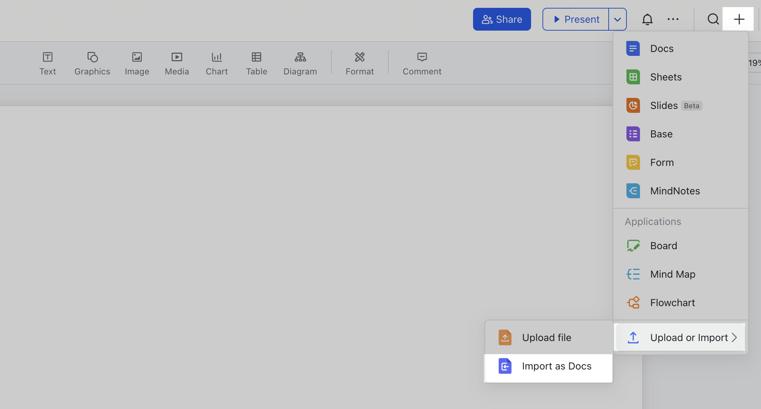
Task: Click the Media toolbar icon
Action: (177, 63)
